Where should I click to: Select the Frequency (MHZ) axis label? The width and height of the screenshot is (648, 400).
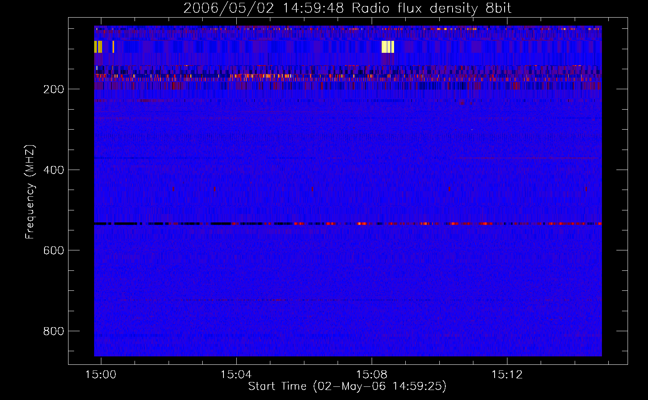[30, 192]
